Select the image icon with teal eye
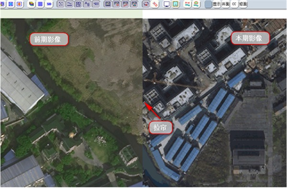The image size is (287, 188). point(134,4)
